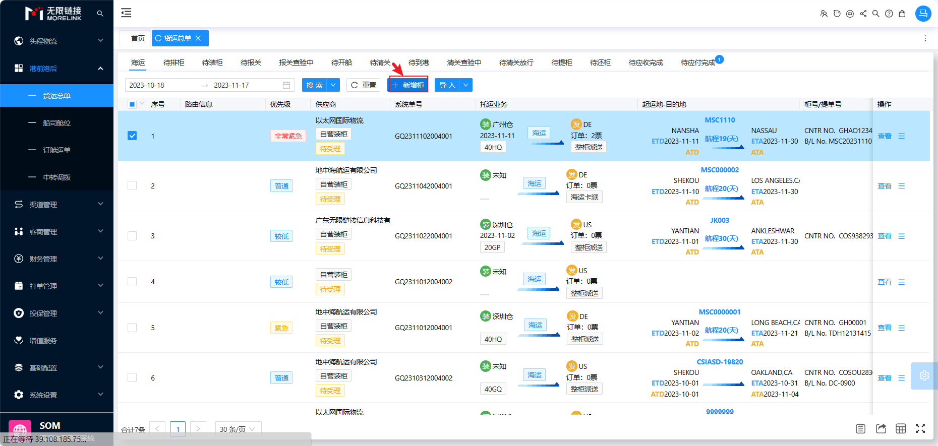
Task: Collapse sidebar with the hamburger icon
Action: coord(126,13)
